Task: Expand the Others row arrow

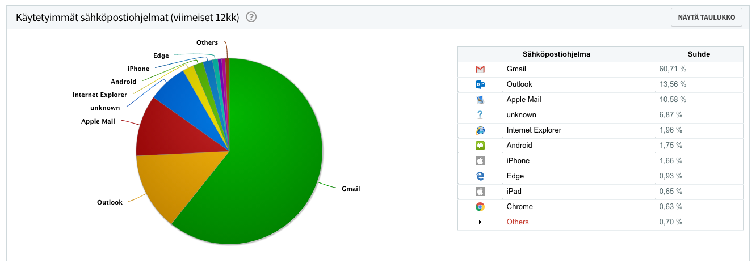Action: 480,222
